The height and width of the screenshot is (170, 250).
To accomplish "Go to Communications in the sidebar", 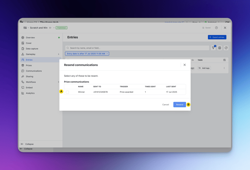I will click(x=41, y=71).
